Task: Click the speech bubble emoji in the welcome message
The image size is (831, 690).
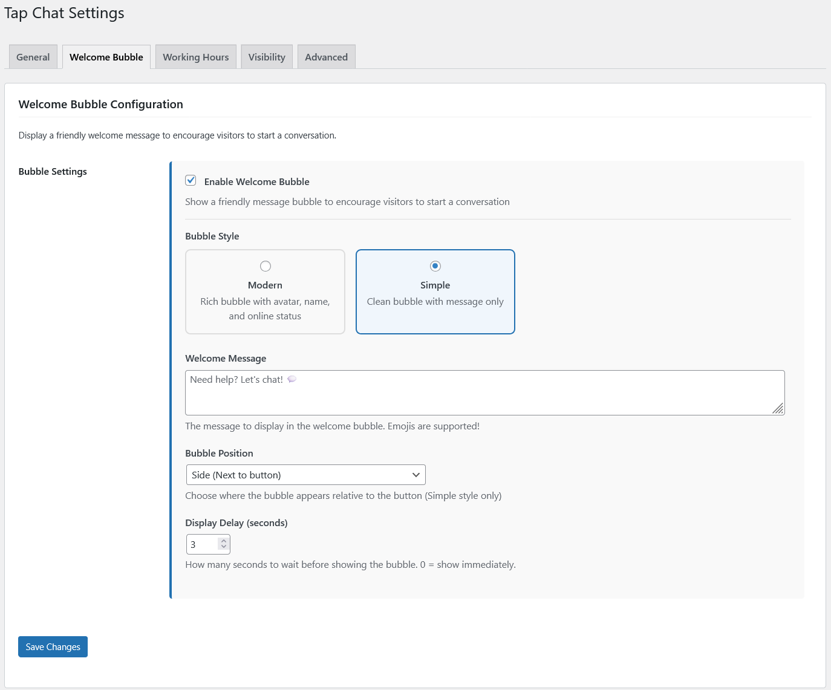Action: (x=292, y=379)
